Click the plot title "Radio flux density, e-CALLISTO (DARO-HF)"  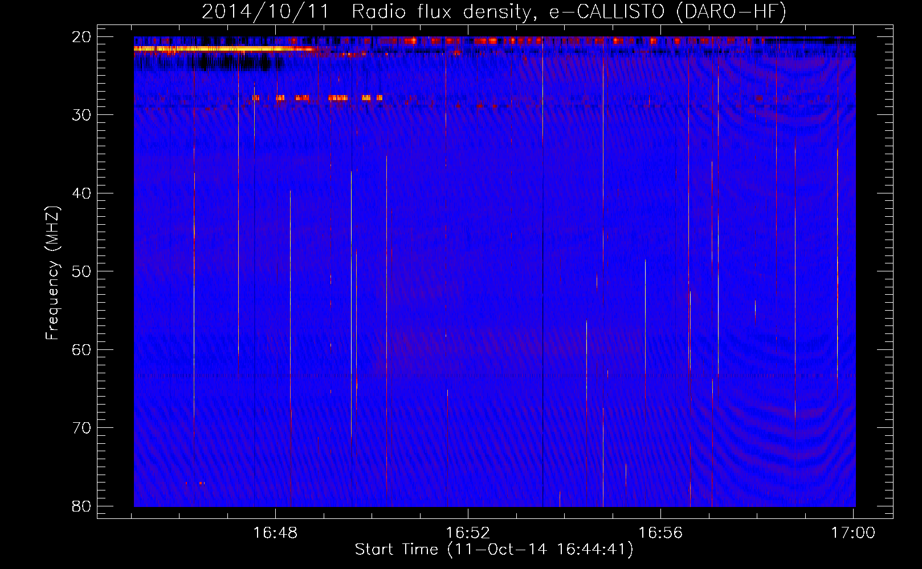(x=569, y=11)
